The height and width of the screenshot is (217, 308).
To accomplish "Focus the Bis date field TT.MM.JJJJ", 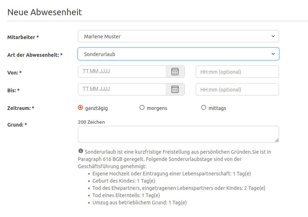I will click(x=122, y=89).
